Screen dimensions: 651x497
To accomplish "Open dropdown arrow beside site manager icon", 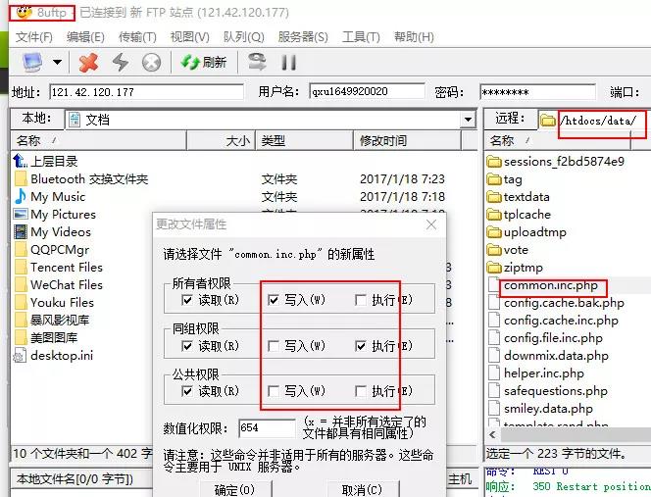I will coord(57,63).
